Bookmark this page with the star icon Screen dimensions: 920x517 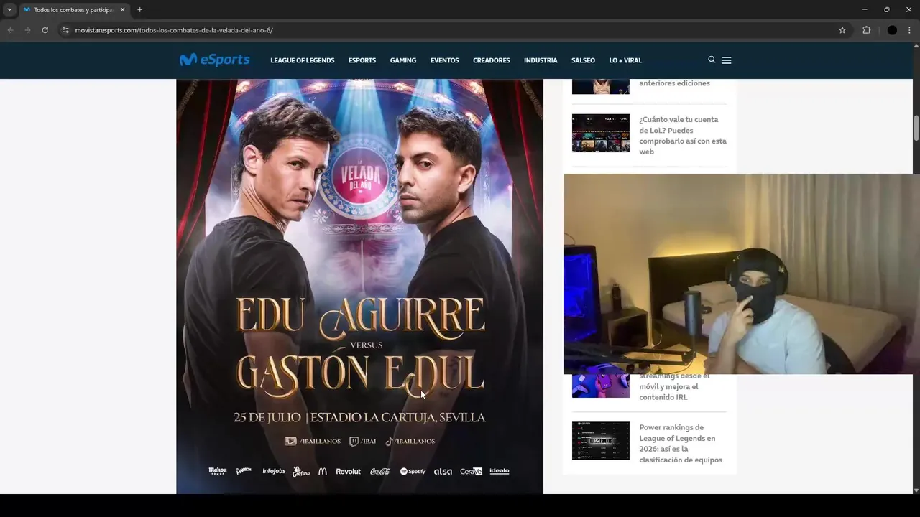pos(842,30)
